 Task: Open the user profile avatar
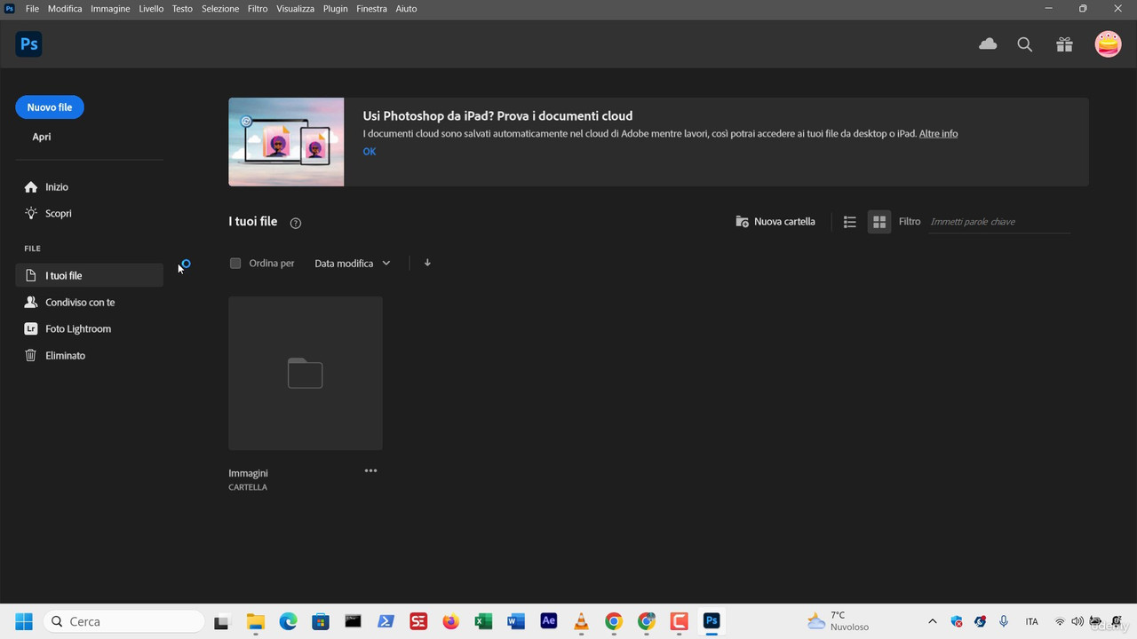pyautogui.click(x=1108, y=44)
